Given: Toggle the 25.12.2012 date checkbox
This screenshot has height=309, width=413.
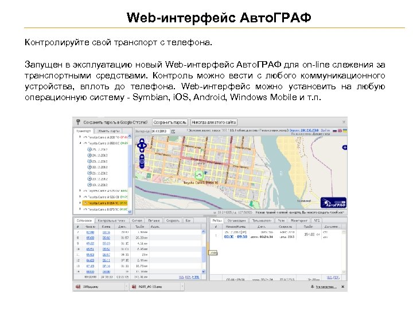Looking at the screenshot, I should pos(89,149).
